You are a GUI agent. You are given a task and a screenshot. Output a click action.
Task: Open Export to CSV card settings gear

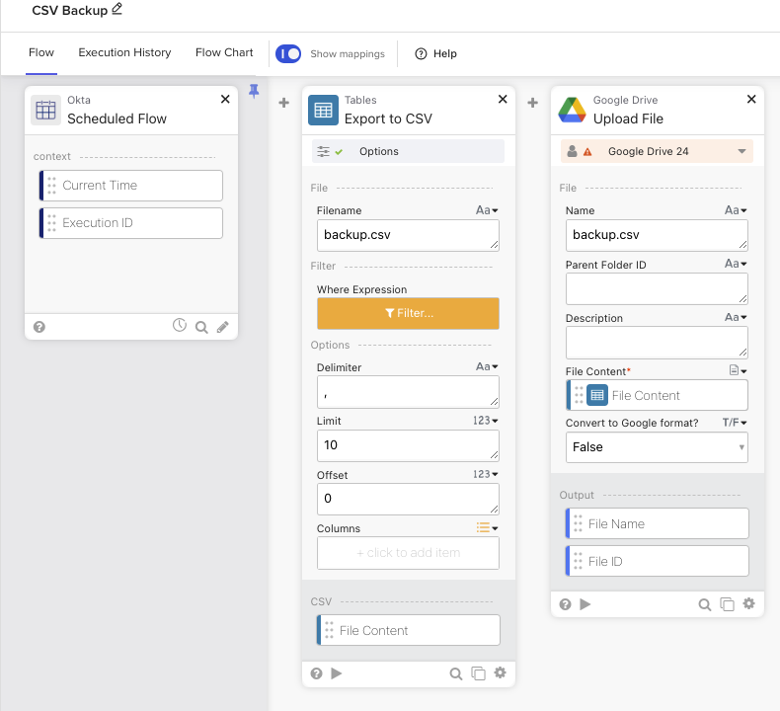click(500, 672)
